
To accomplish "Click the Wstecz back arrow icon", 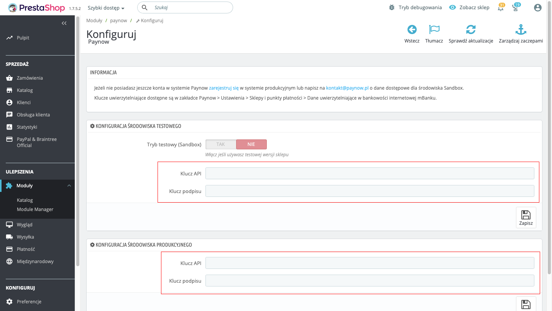I will coord(412,29).
